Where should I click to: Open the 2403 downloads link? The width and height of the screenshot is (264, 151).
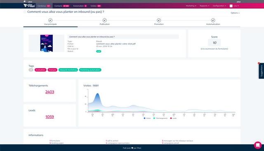[49, 92]
